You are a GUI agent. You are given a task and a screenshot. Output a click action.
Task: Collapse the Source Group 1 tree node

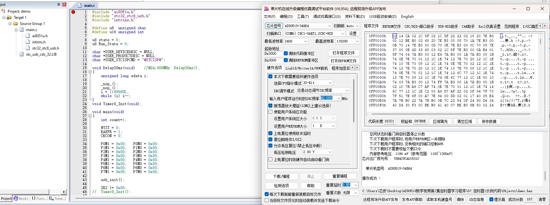coord(10,24)
